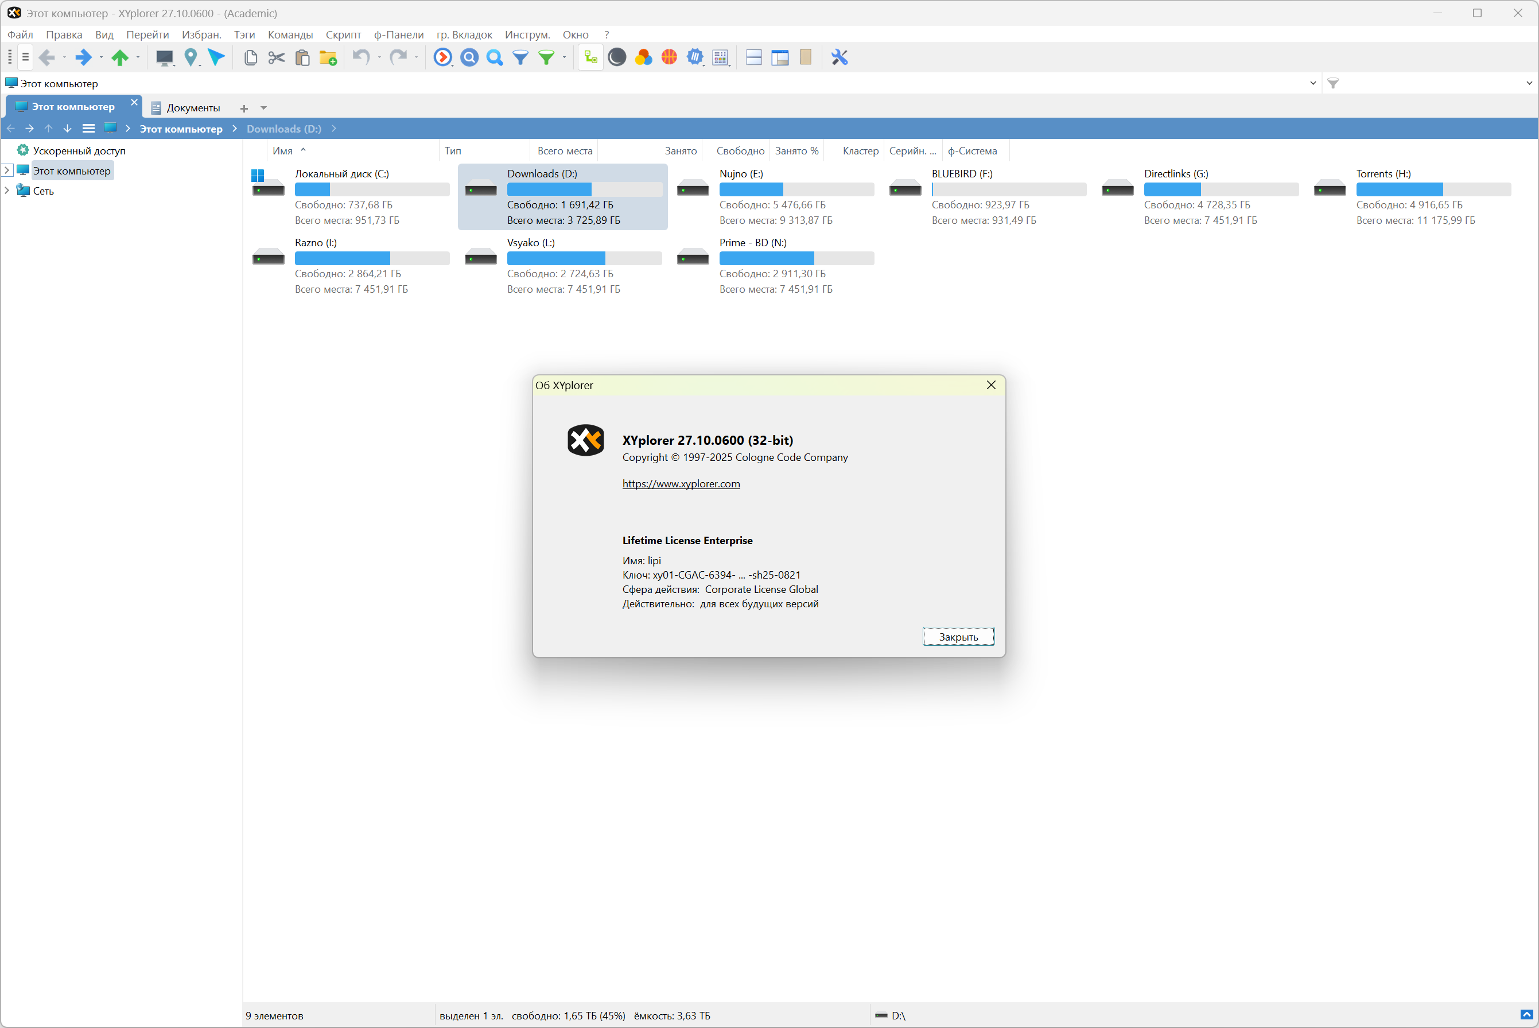Image resolution: width=1539 pixels, height=1028 pixels.
Task: Open drives via the toolbar monitor icon
Action: pyautogui.click(x=164, y=58)
